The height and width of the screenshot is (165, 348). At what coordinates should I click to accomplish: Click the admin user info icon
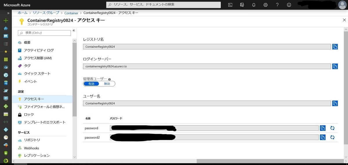[x=110, y=79]
